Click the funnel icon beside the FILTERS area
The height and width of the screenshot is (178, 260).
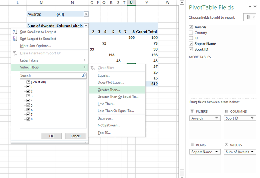[x=192, y=111]
